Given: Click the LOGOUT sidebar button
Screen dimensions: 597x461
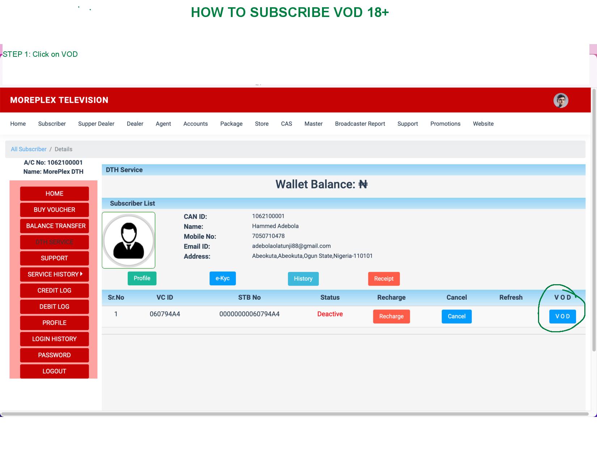Looking at the screenshot, I should point(54,371).
